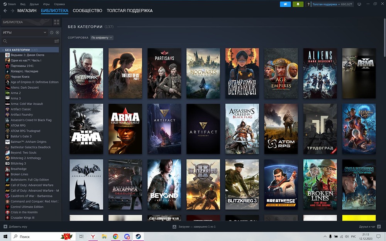The width and height of the screenshot is (386, 241).
Task: Open the Broken Lines cover
Action: 320,184
